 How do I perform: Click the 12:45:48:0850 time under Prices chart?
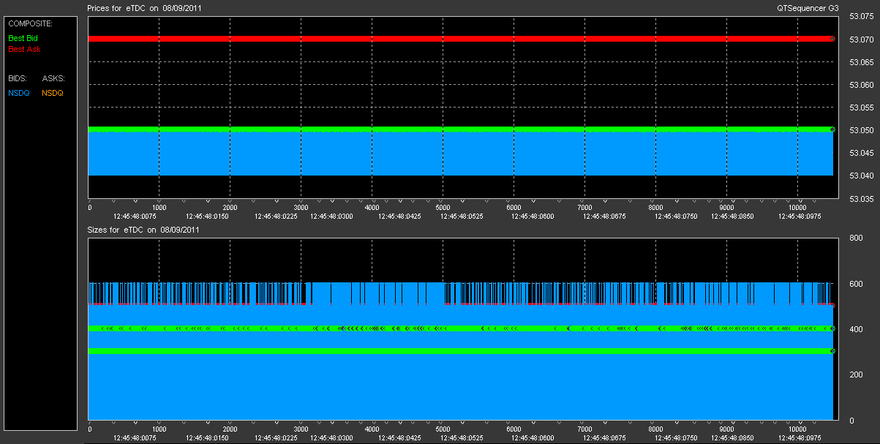coord(733,216)
